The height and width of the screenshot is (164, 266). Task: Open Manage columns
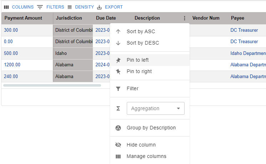146,156
